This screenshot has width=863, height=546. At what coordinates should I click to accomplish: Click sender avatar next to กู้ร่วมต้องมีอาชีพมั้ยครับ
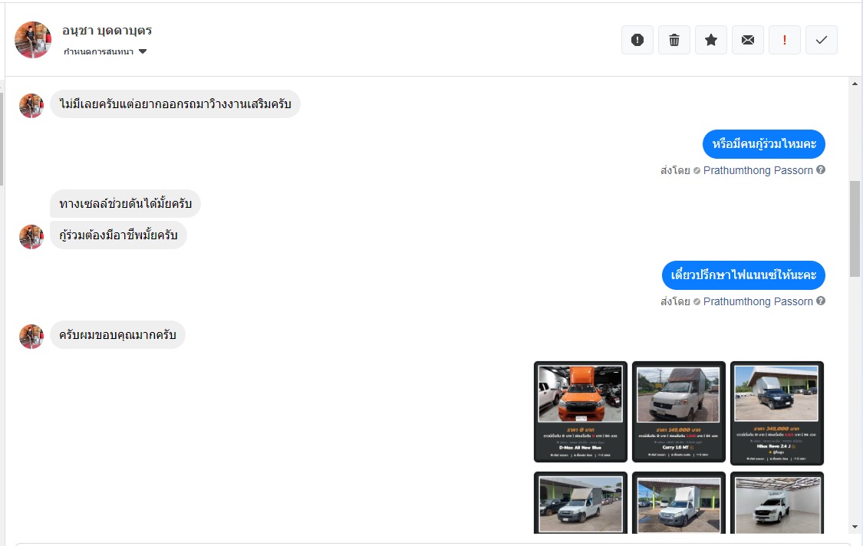pos(31,237)
